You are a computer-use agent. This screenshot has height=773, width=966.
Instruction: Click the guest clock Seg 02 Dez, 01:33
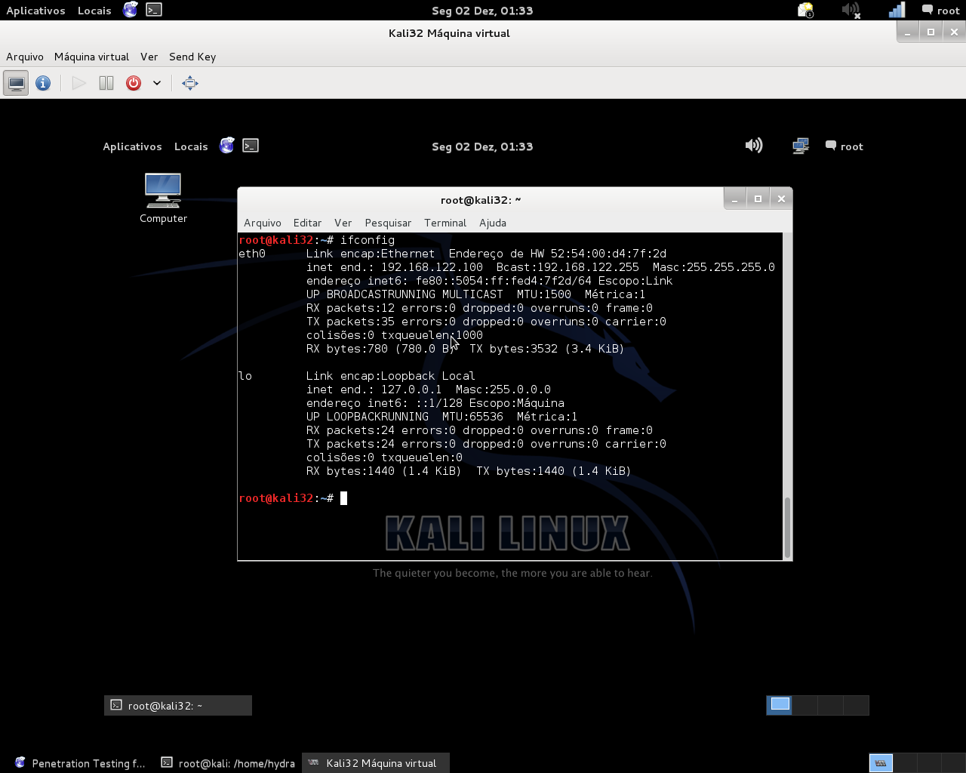482,146
